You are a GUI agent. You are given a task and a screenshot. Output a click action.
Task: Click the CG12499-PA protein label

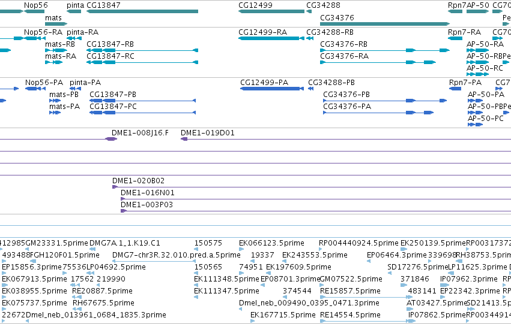click(264, 83)
